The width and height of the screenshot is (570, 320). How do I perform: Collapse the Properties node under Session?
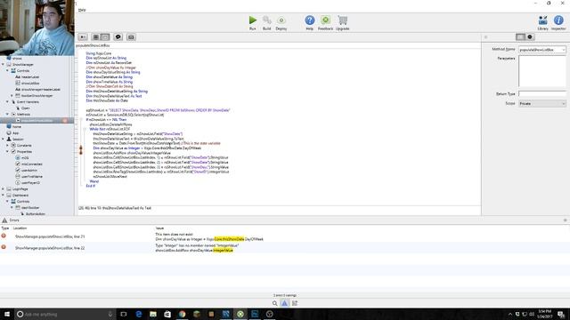coord(8,151)
